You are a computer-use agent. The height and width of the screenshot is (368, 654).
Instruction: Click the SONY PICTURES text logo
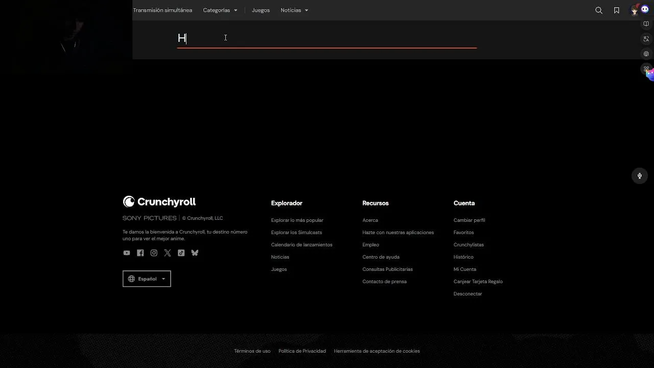point(150,218)
